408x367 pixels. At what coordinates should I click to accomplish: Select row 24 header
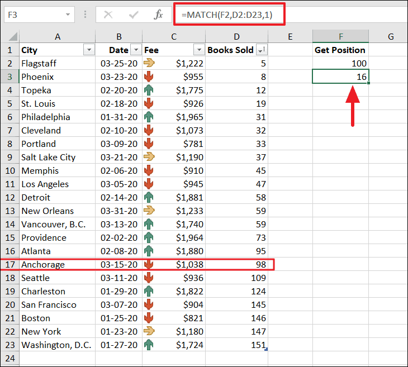(x=10, y=359)
